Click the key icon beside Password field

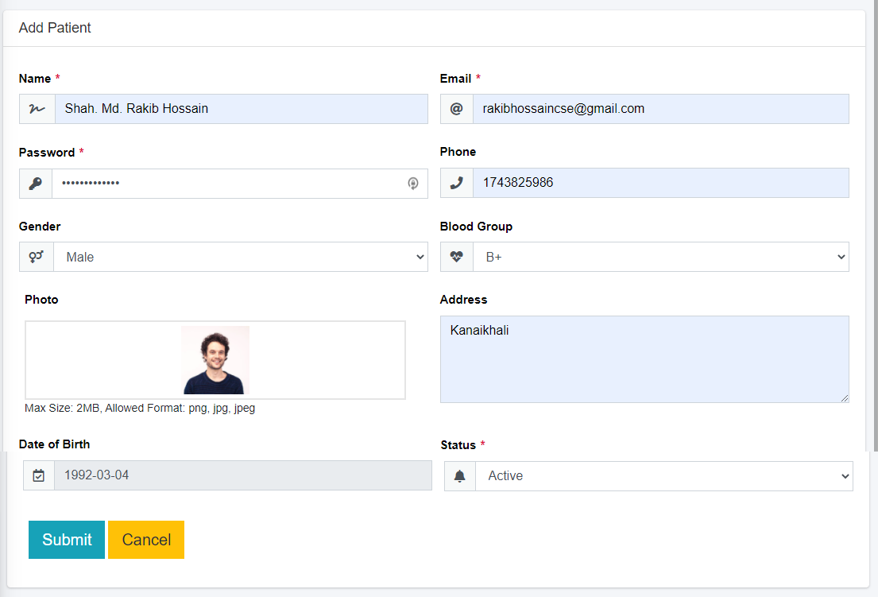click(x=36, y=184)
